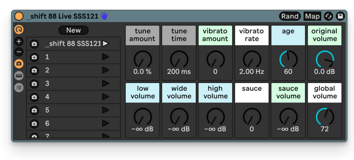Overwrite variation 1 with camera icon
The width and height of the screenshot is (354, 160).
[34, 57]
